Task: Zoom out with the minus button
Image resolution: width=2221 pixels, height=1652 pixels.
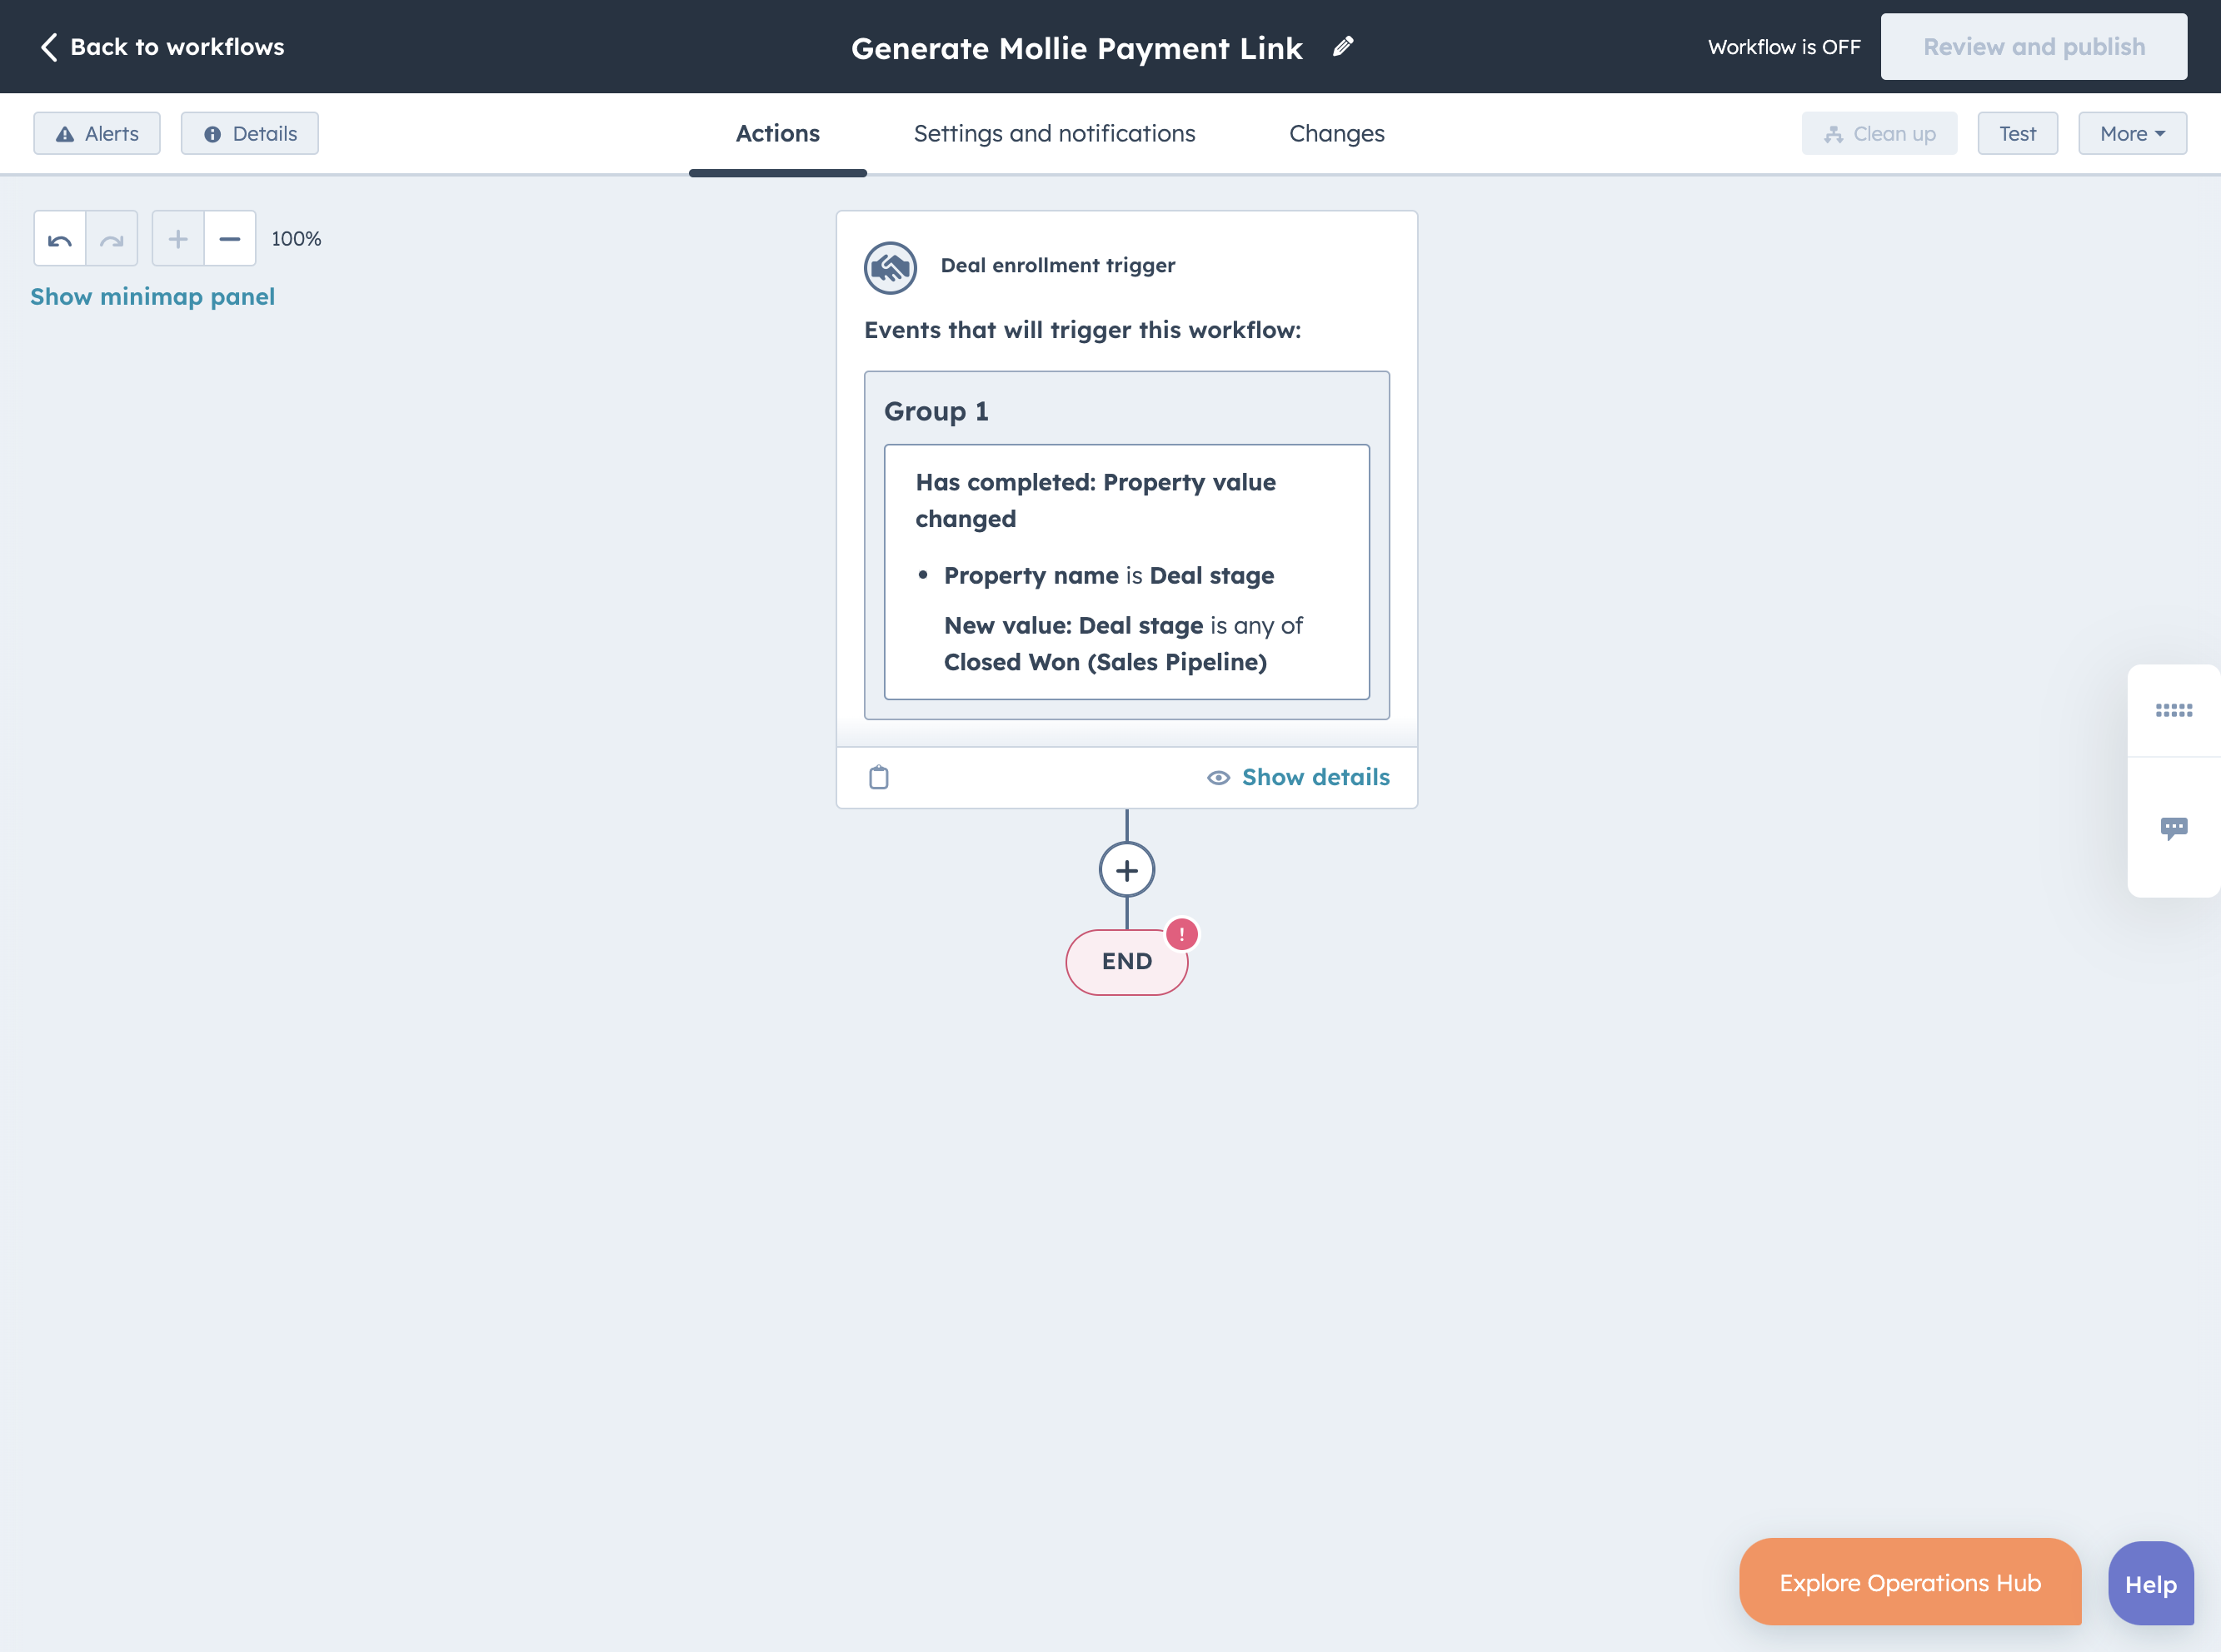Action: pos(230,239)
